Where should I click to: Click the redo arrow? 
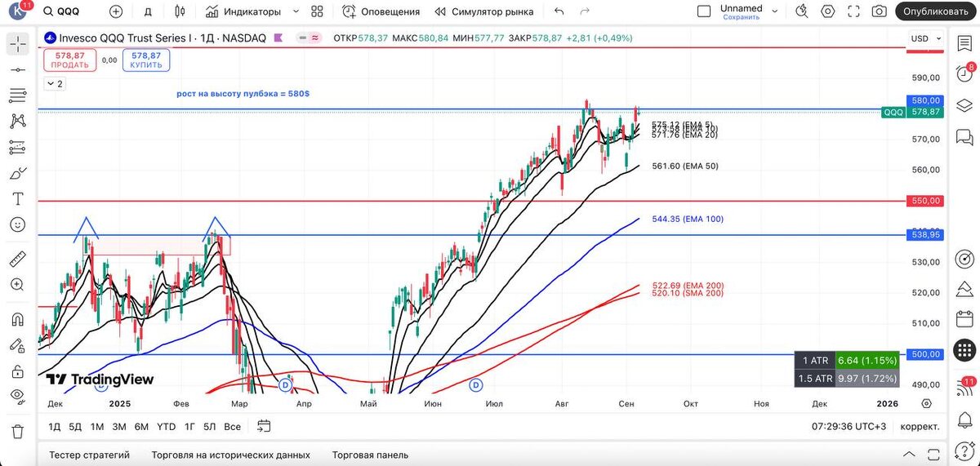(x=585, y=11)
